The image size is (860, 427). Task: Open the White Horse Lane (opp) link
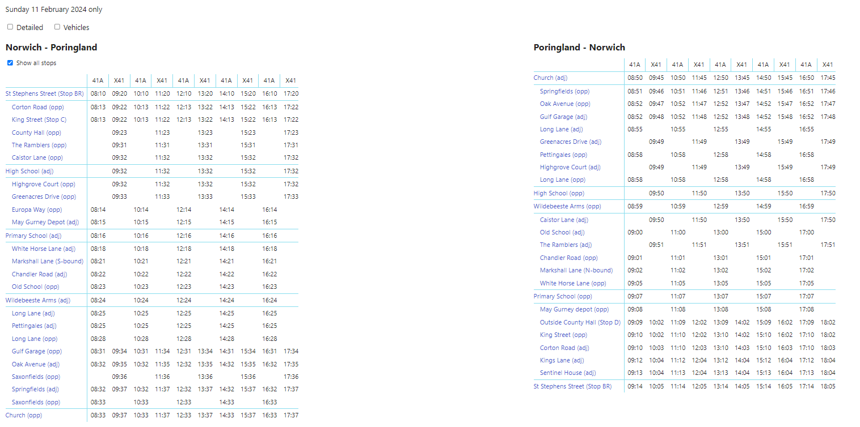[x=573, y=283]
